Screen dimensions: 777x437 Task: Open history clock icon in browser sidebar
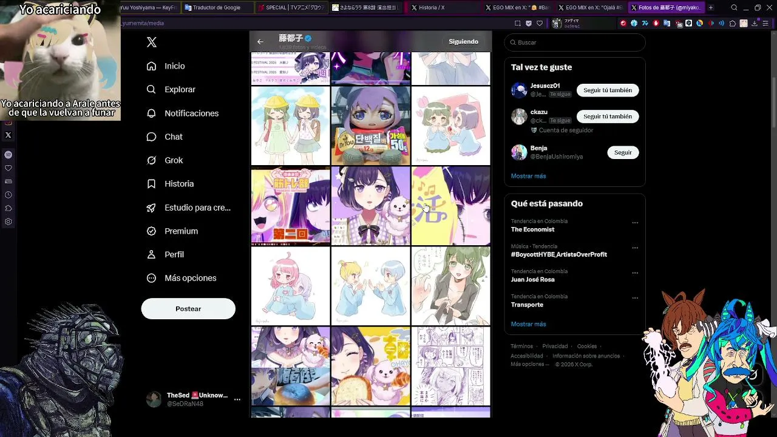click(x=8, y=195)
